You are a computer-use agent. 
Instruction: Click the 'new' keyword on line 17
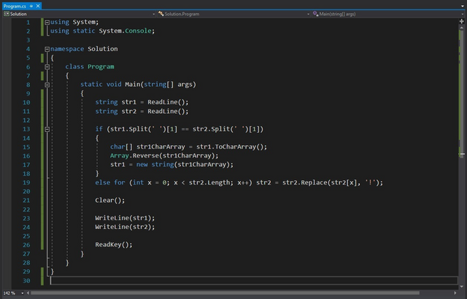point(142,165)
